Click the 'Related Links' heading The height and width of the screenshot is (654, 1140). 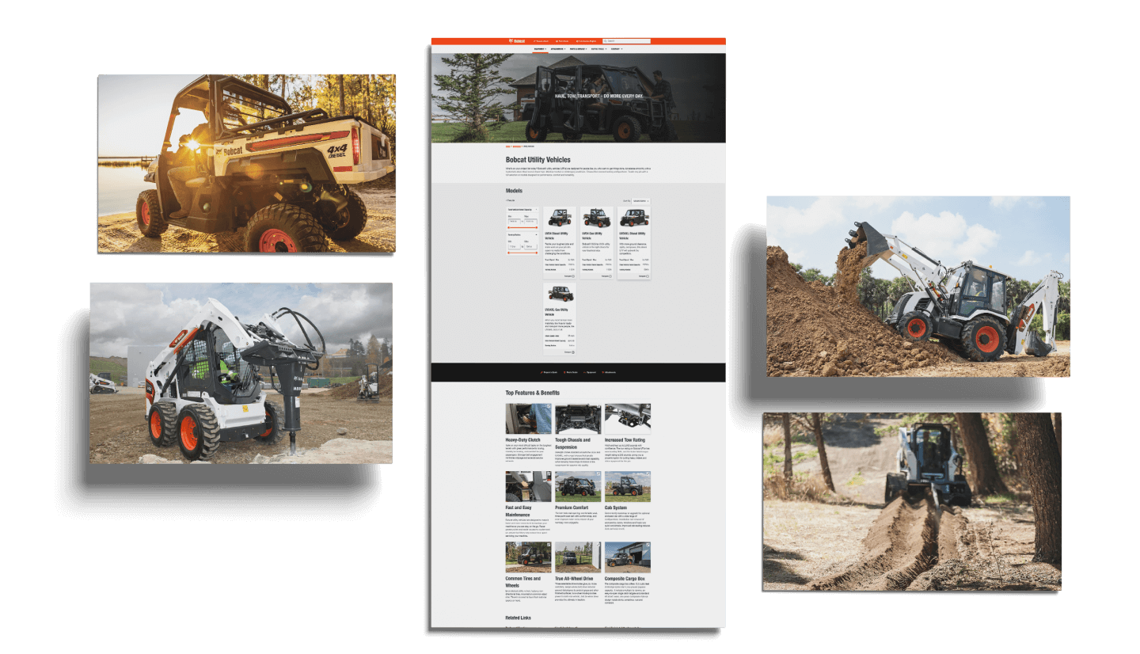[x=519, y=618]
